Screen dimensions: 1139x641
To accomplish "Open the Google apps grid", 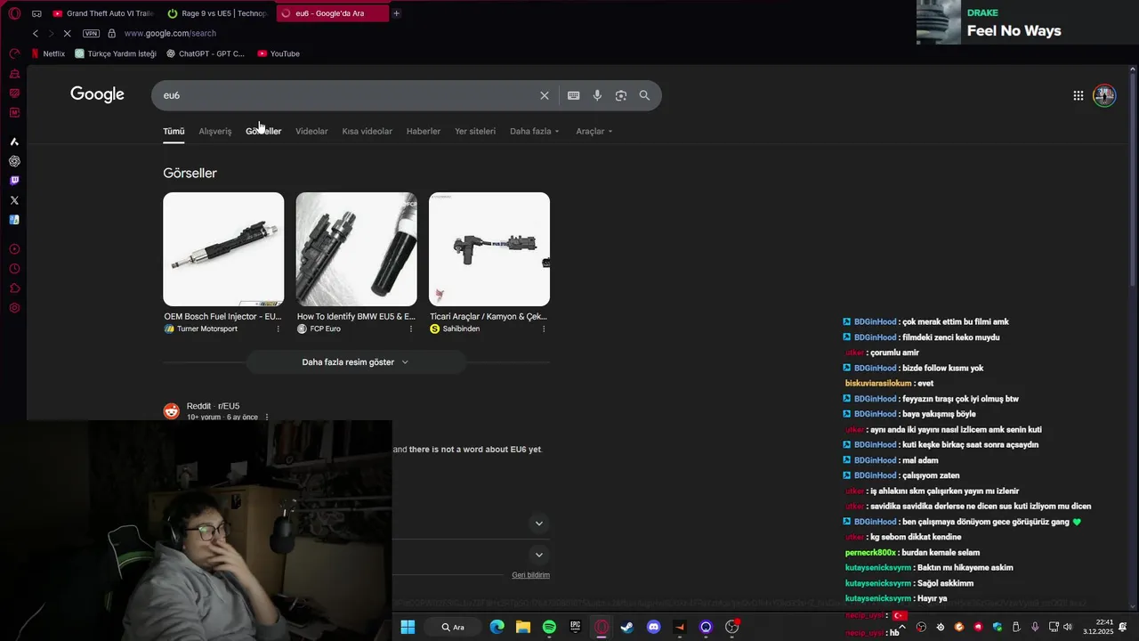I will 1078,95.
